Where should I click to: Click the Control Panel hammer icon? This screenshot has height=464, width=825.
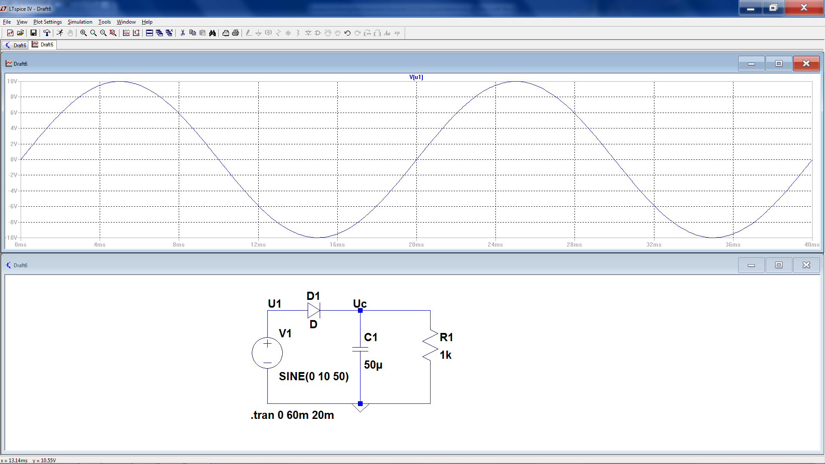47,33
